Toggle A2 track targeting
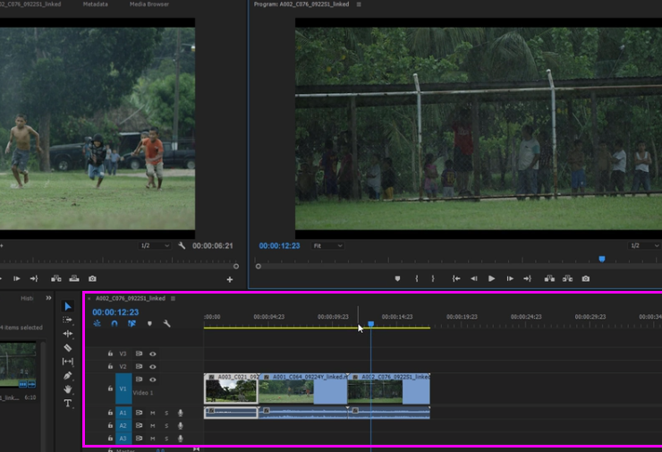This screenshot has width=662, height=452. click(123, 425)
